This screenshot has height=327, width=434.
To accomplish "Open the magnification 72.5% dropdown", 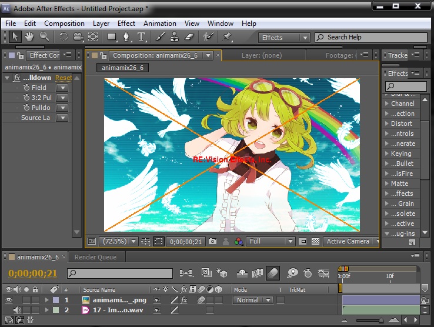I will 118,242.
